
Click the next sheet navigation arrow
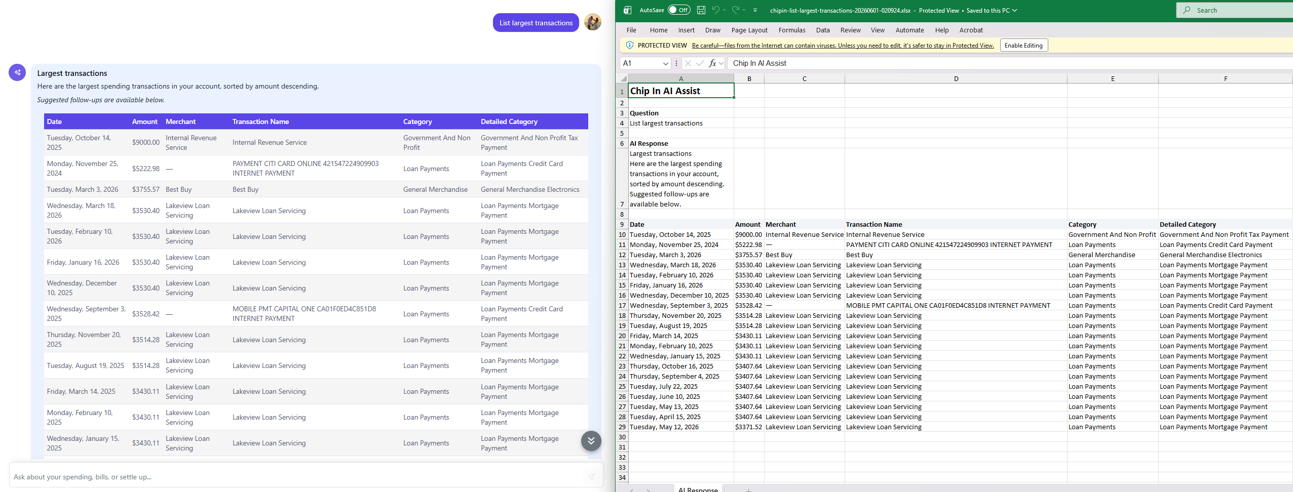point(649,490)
